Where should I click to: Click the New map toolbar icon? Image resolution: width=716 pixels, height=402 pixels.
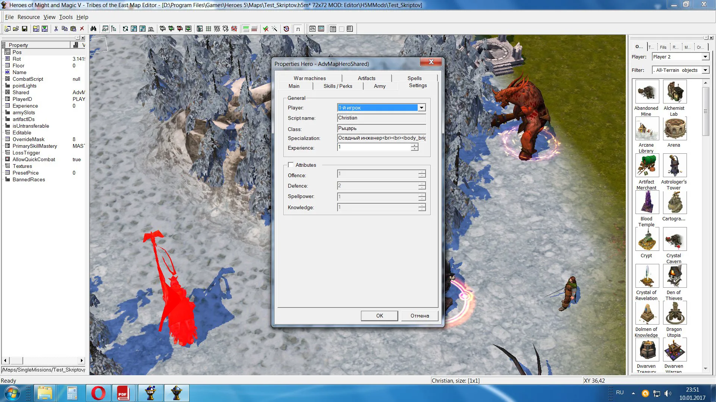(x=7, y=29)
